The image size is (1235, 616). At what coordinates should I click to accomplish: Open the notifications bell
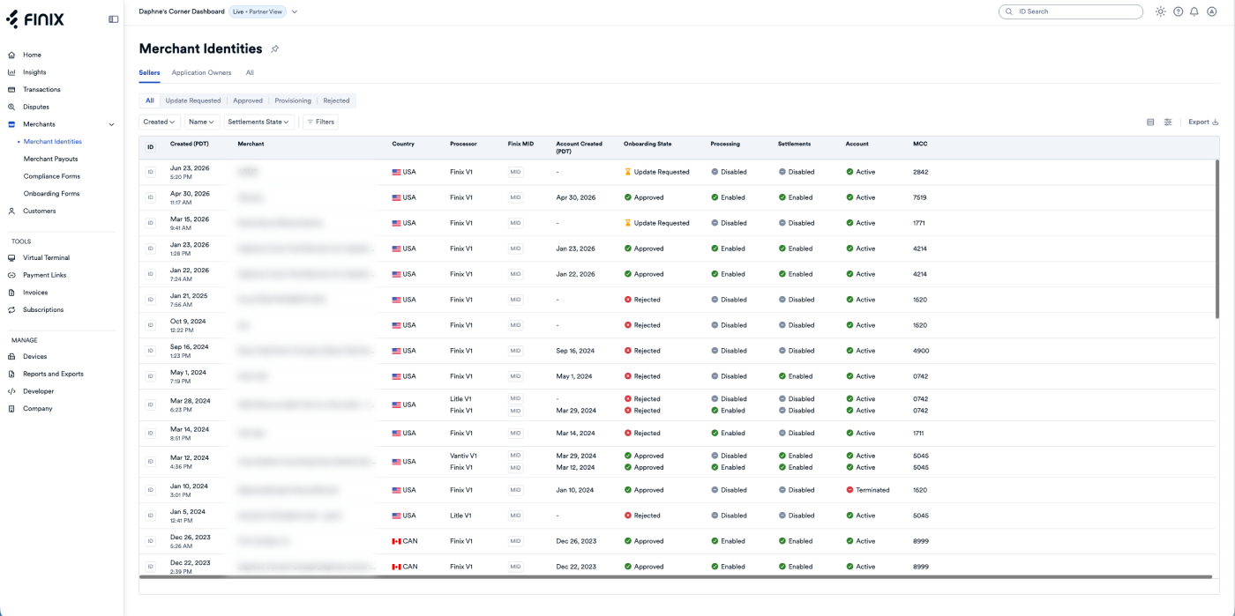click(x=1194, y=11)
